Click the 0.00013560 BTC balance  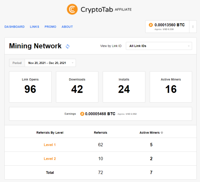[169, 25]
